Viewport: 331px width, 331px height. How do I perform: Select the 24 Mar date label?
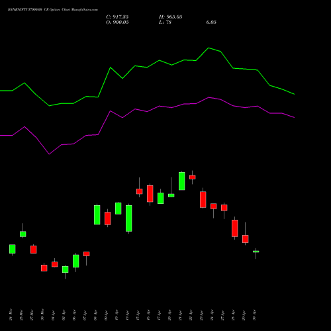point(11,314)
